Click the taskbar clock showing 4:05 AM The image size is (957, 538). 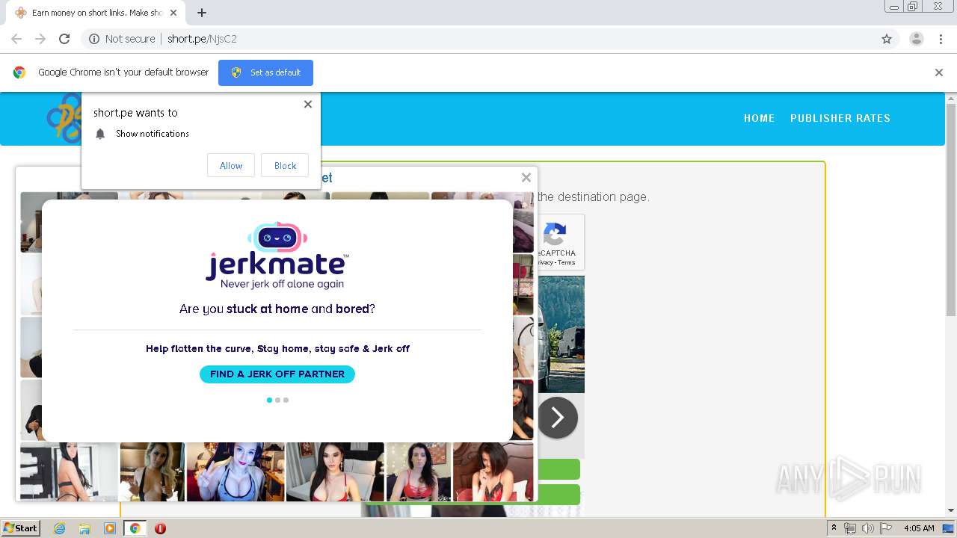pyautogui.click(x=919, y=528)
